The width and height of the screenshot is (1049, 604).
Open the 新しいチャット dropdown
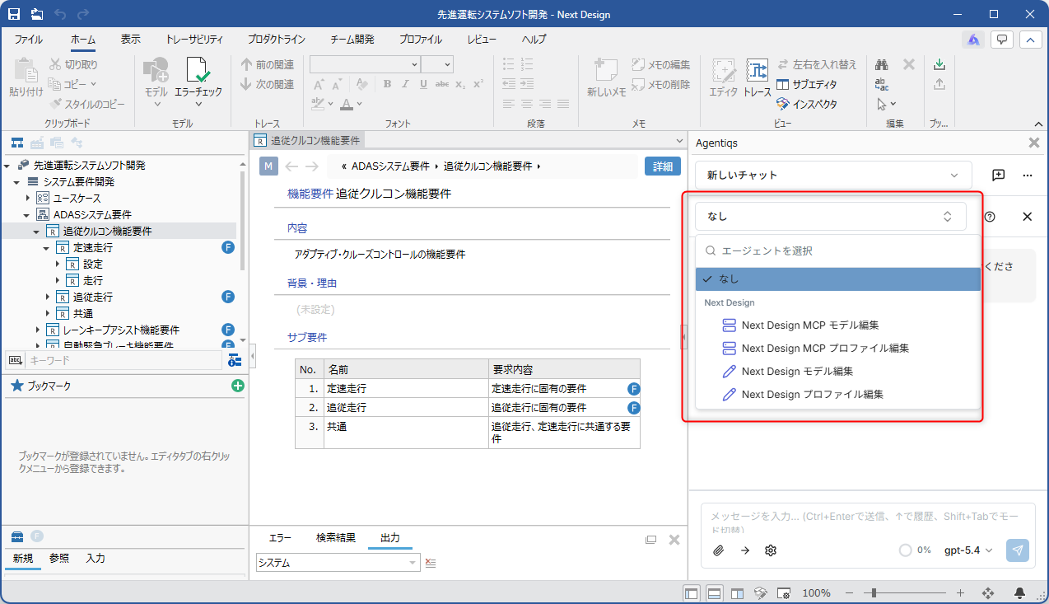833,175
